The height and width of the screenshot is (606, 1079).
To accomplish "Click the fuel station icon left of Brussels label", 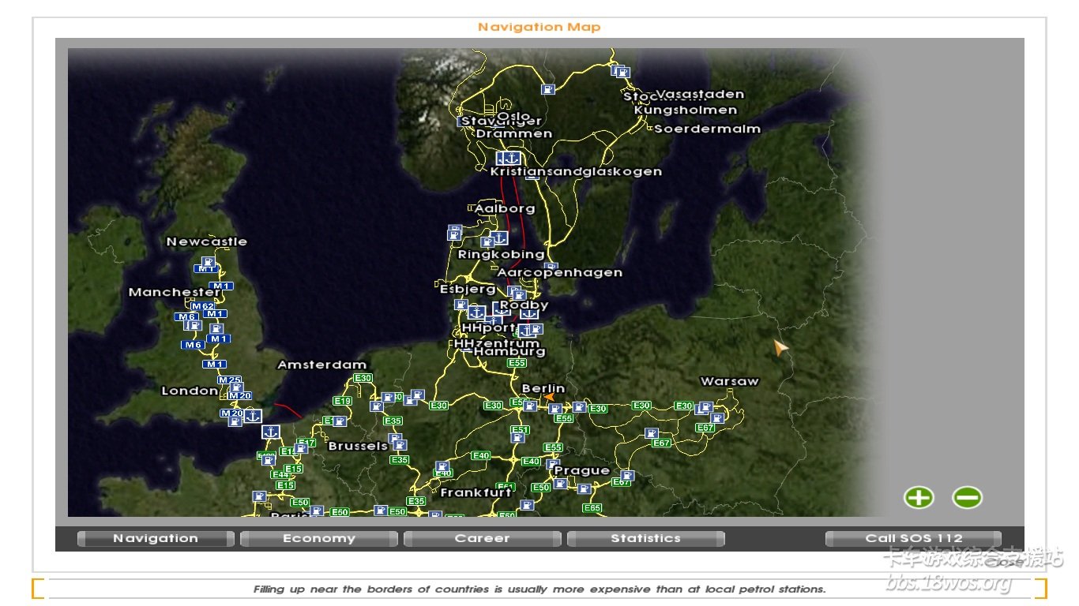I will [x=301, y=447].
